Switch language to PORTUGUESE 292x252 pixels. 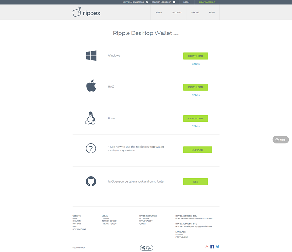[x=182, y=237]
